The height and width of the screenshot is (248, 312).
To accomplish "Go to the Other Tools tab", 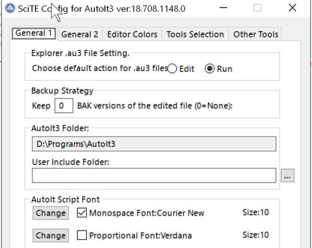I will pyautogui.click(x=255, y=34).
